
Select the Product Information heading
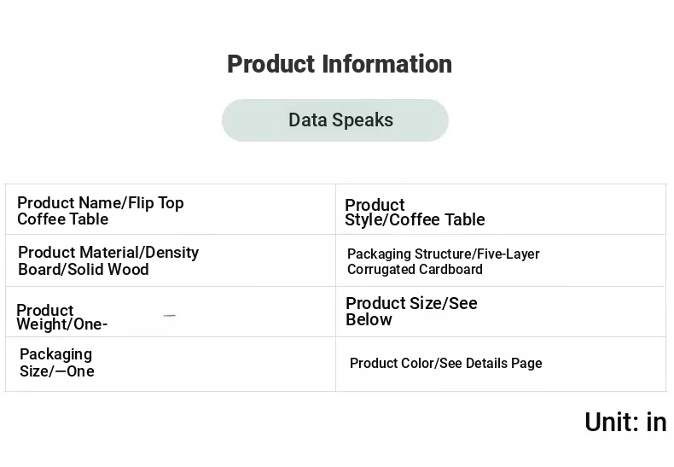[x=340, y=64]
